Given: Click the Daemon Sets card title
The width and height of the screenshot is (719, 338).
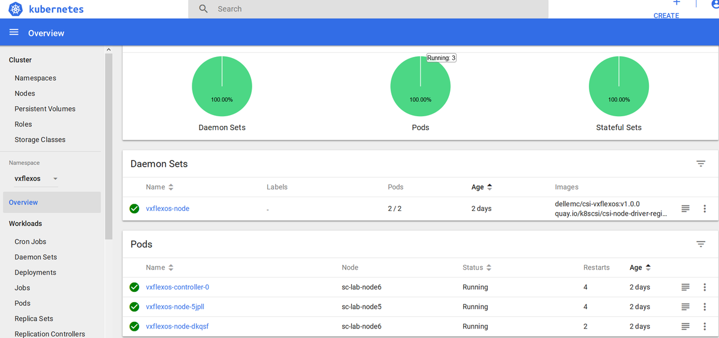Looking at the screenshot, I should coord(159,164).
